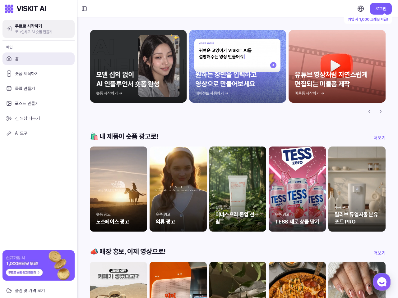The width and height of the screenshot is (398, 298).
Task: Click 더보기 next to 매장 홍보 section
Action: 379,253
